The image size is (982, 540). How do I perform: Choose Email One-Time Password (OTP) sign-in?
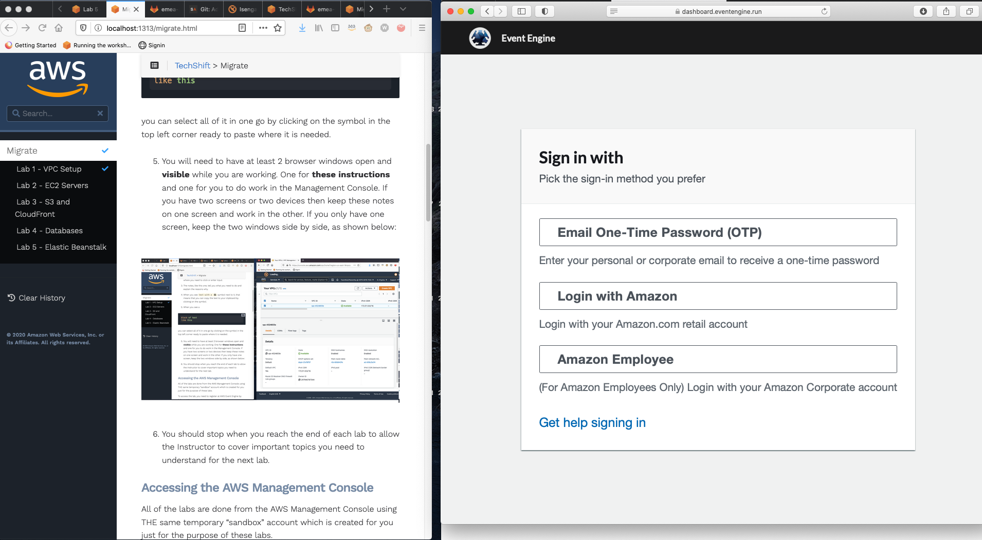tap(718, 232)
